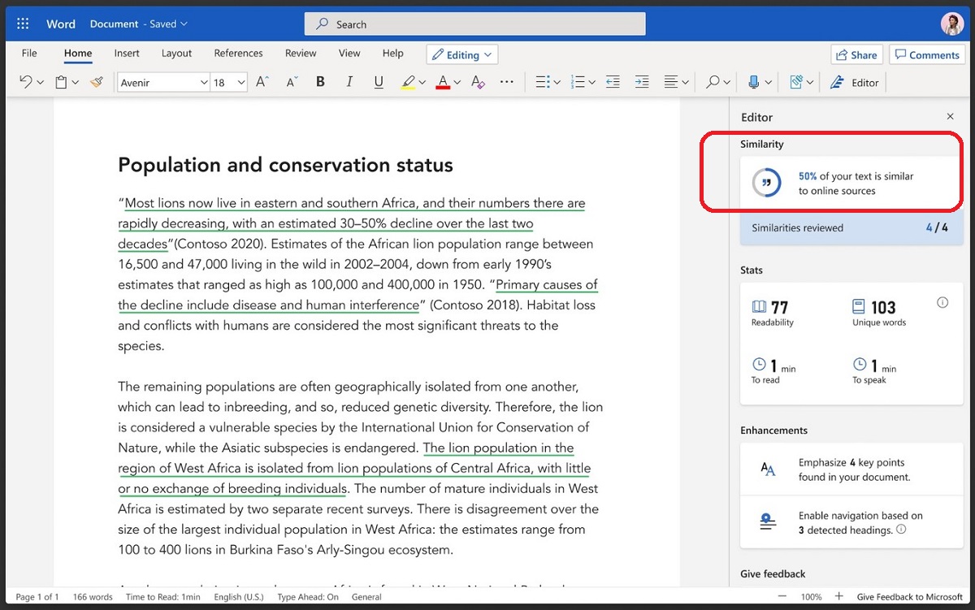Click Similarities reviewed 4/4 row
The width and height of the screenshot is (975, 610).
pyautogui.click(x=851, y=228)
